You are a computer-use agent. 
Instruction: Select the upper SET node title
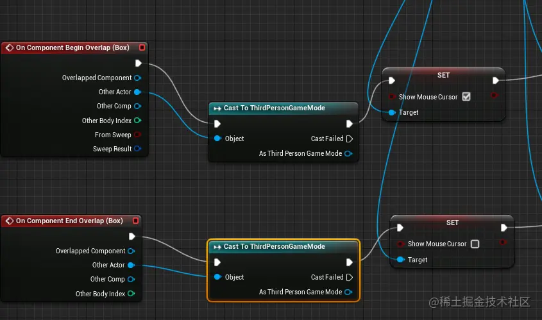point(443,75)
